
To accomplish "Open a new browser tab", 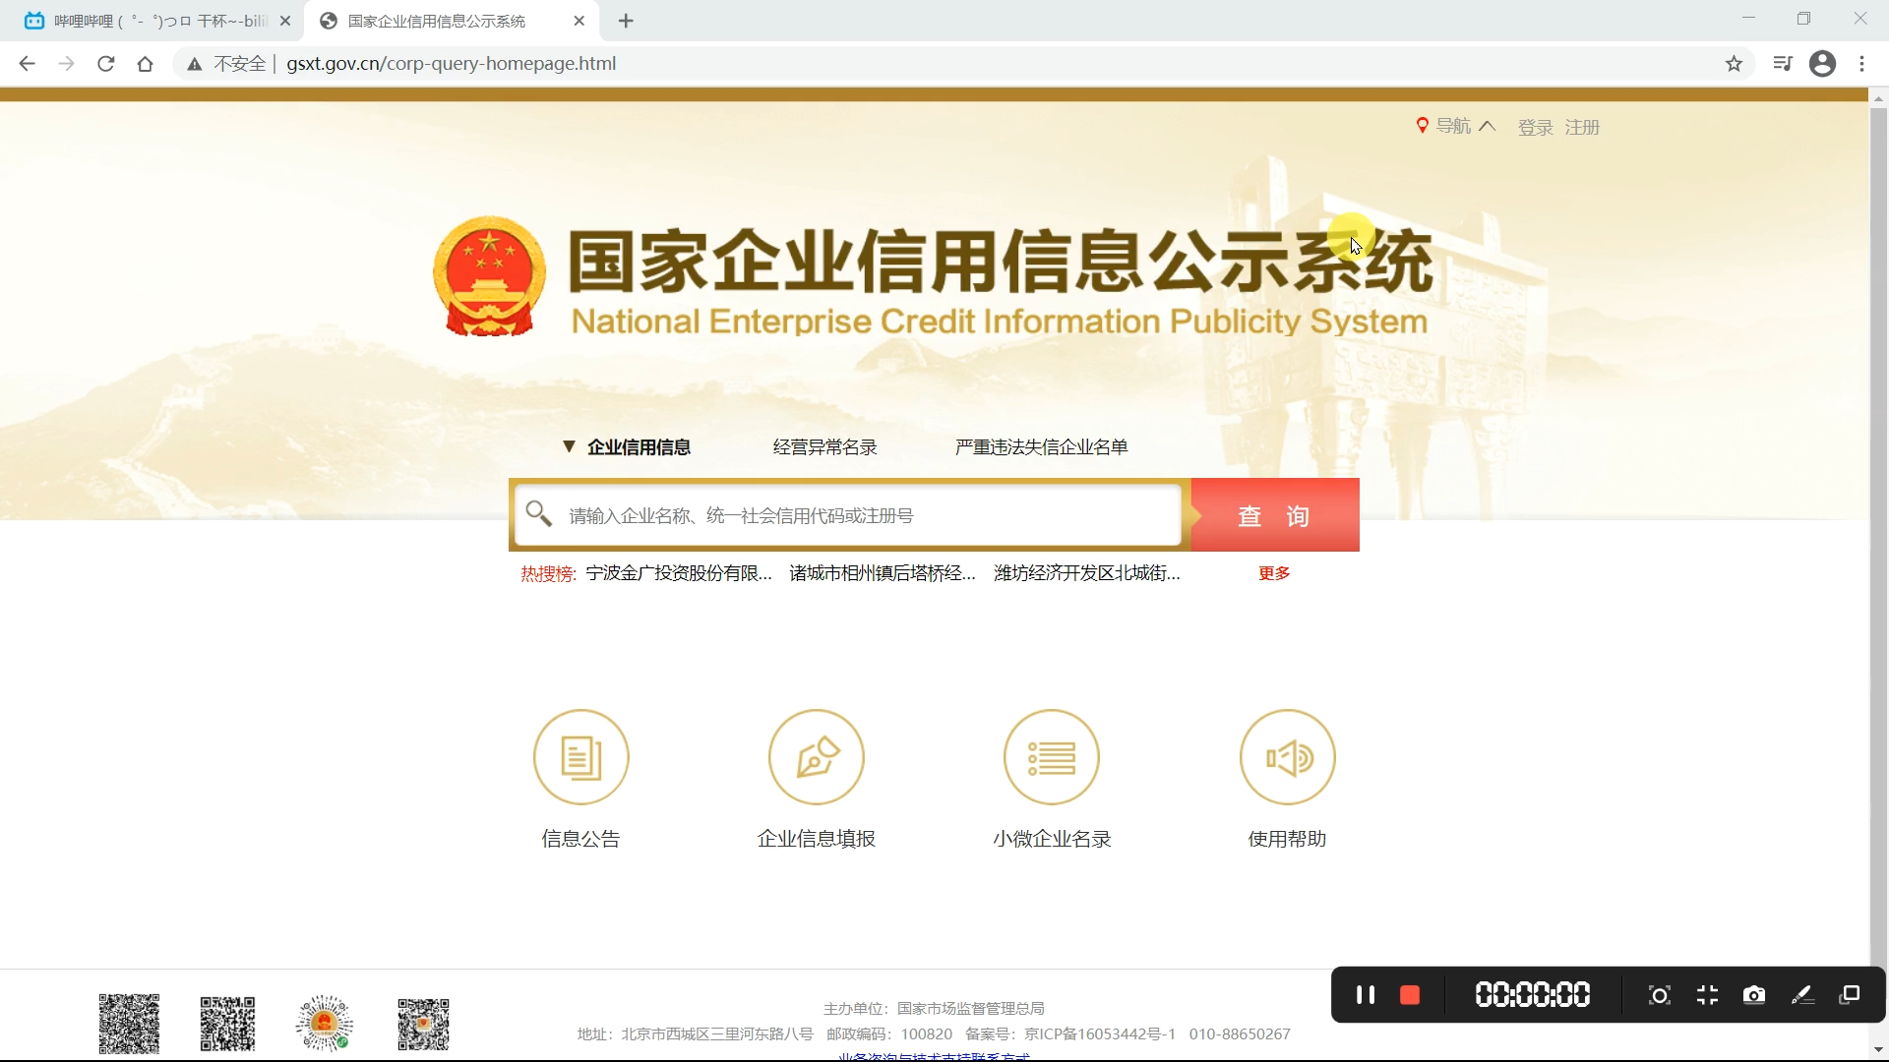I will (626, 21).
